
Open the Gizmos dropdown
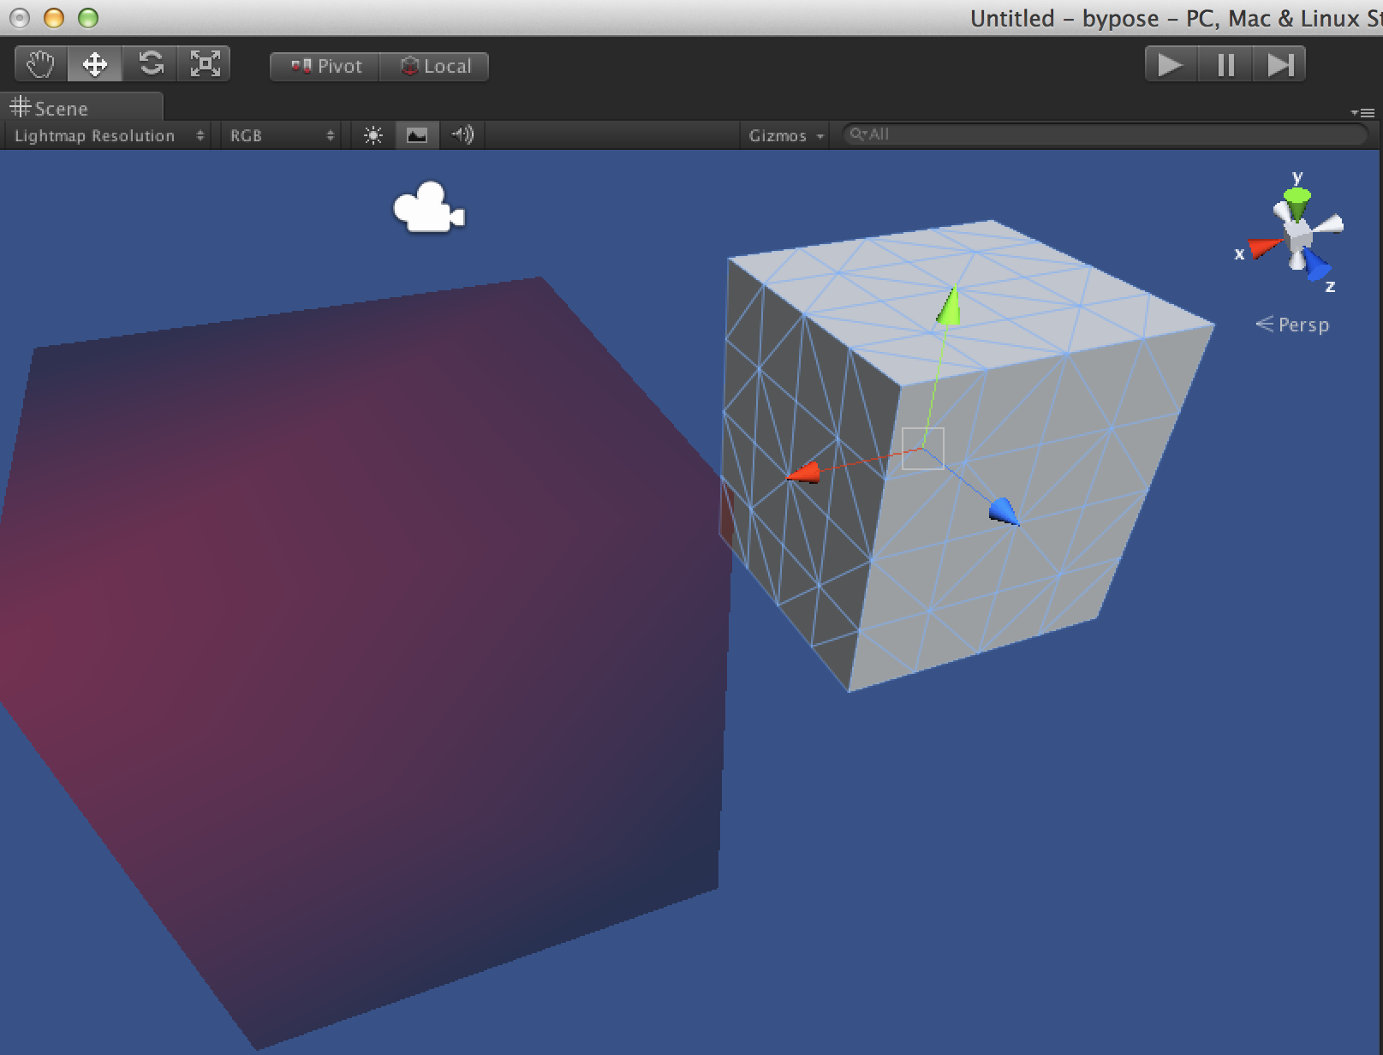784,134
